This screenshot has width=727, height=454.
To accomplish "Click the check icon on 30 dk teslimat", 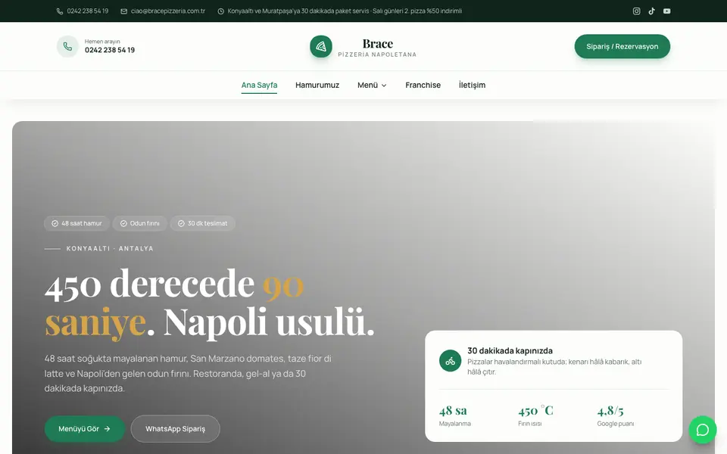I will tap(181, 223).
